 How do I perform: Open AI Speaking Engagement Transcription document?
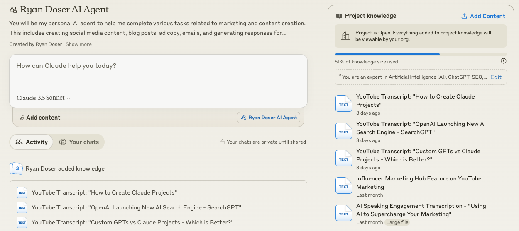click(x=421, y=210)
